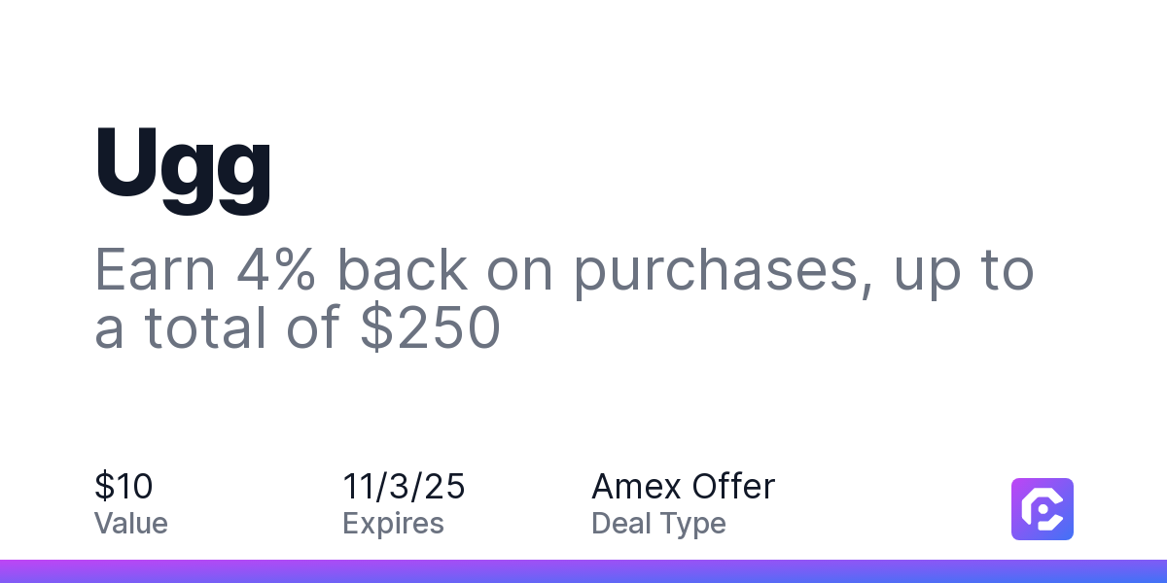
Task: Select the $250 limit text
Action: click(x=429, y=327)
